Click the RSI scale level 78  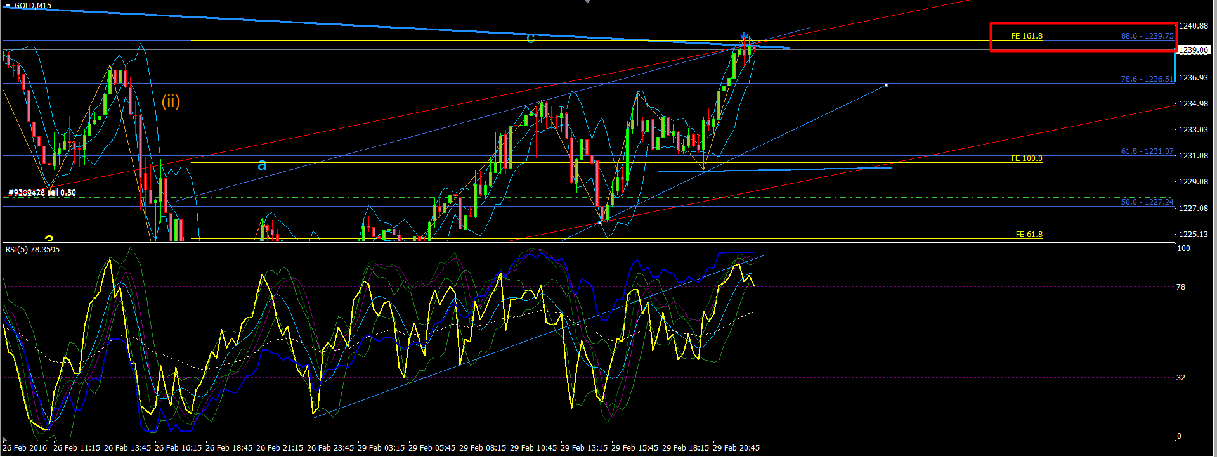click(x=1181, y=287)
